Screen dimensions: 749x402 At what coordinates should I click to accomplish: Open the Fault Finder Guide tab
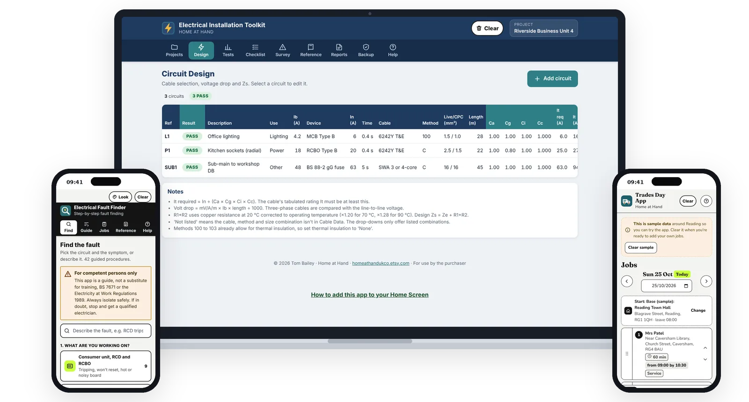(87, 227)
